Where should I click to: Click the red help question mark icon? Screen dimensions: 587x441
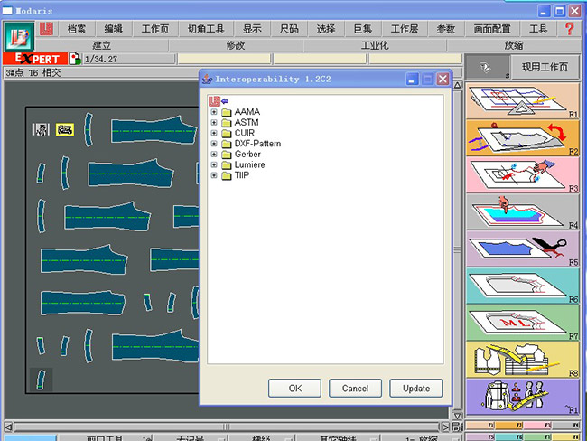click(x=570, y=29)
